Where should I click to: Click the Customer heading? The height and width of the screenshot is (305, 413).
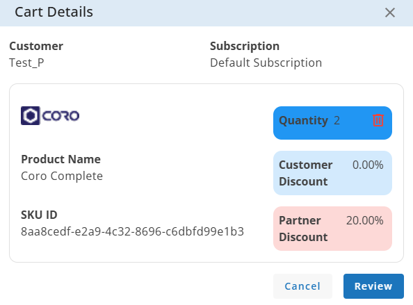pyautogui.click(x=36, y=46)
